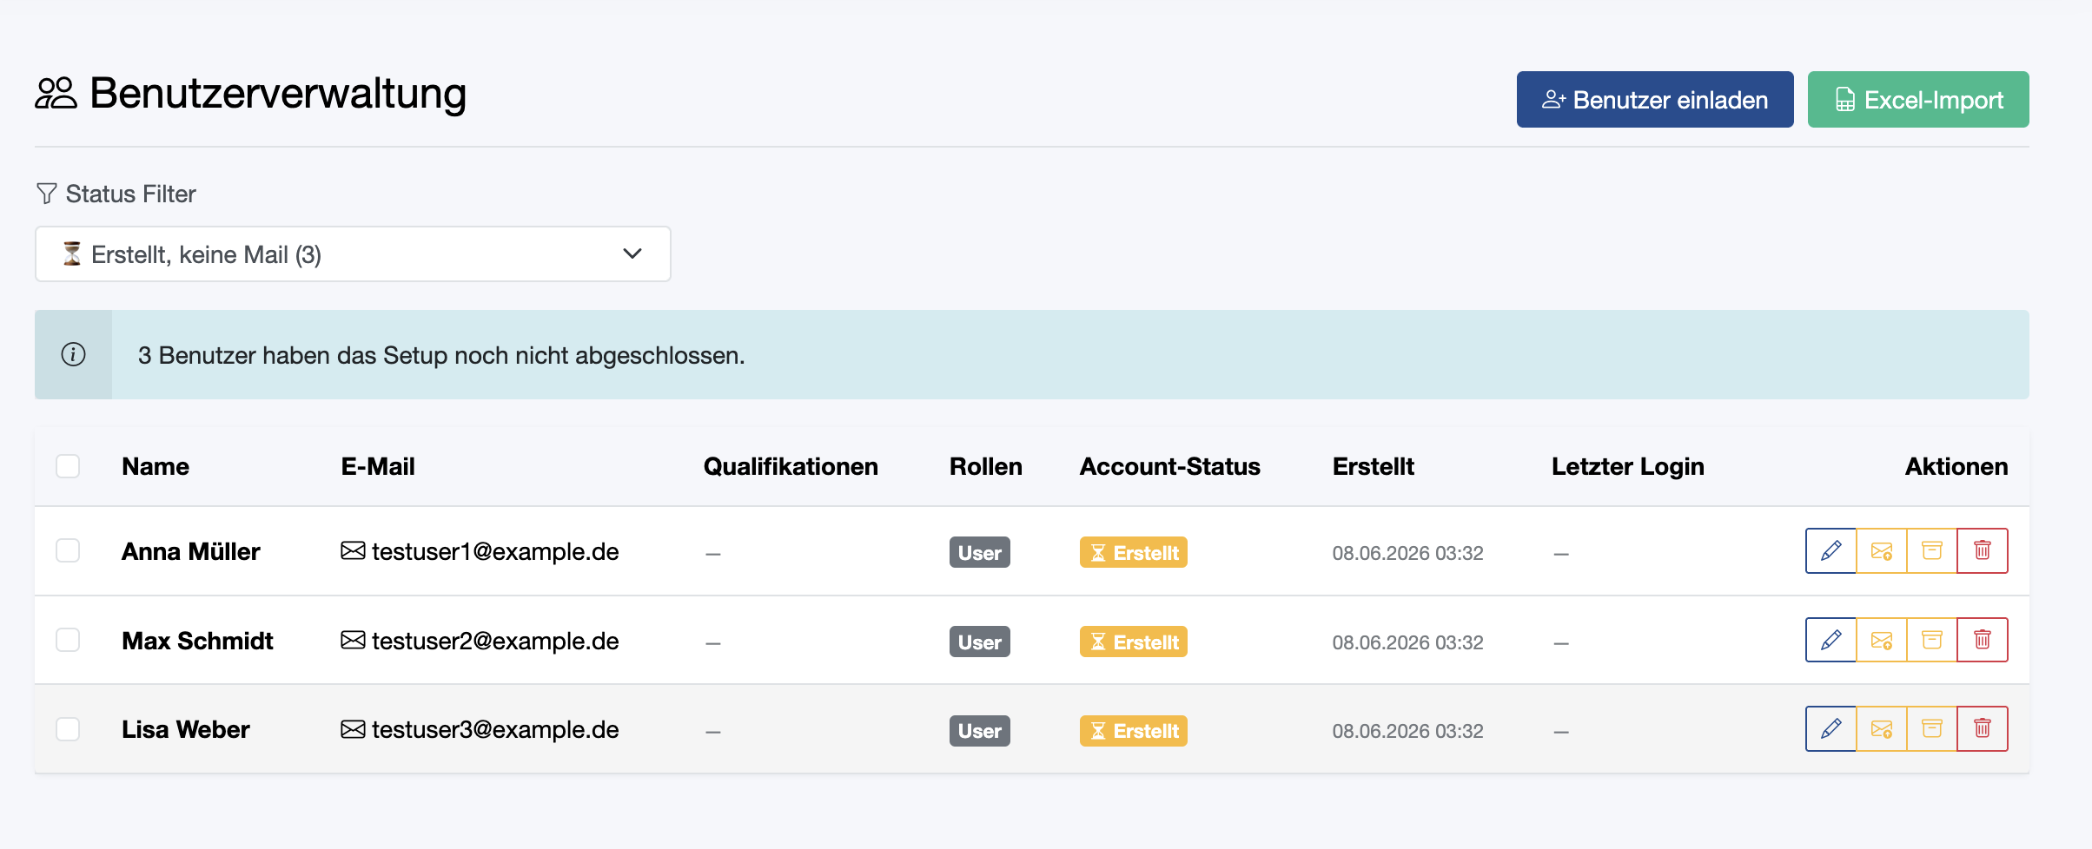Screen dimensions: 2092x849
Task: Click the Rollen column header
Action: 986,466
